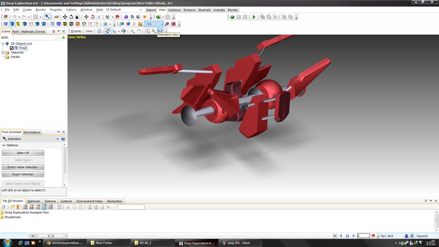Activate the Move (four-arrow) tool

pyautogui.click(x=65, y=17)
